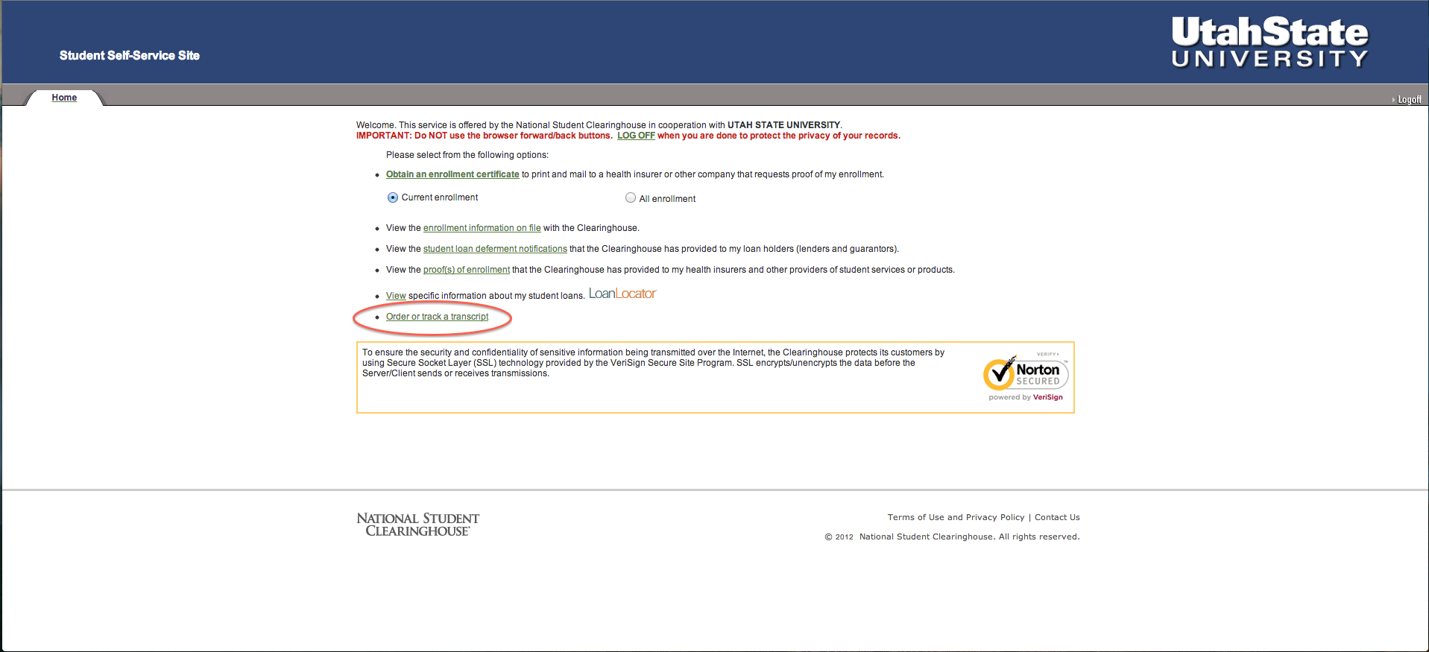Click the Contact Us footer link
Image resolution: width=1429 pixels, height=652 pixels.
click(x=1056, y=517)
